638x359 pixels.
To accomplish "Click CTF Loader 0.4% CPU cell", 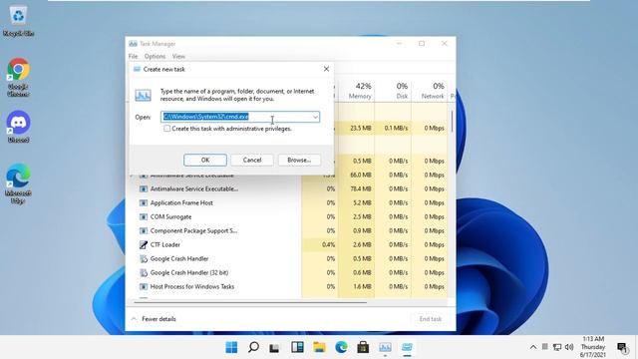I will click(x=320, y=244).
